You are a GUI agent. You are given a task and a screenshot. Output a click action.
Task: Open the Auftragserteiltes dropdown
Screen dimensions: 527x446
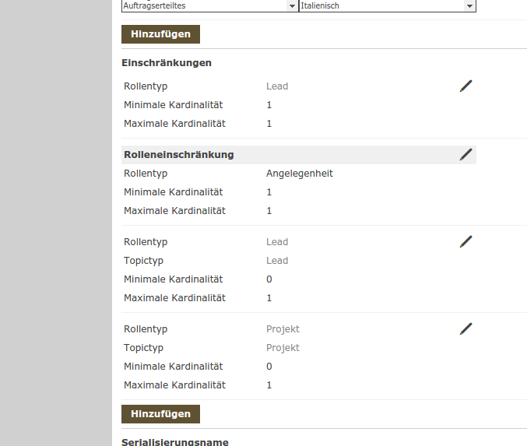pyautogui.click(x=209, y=5)
